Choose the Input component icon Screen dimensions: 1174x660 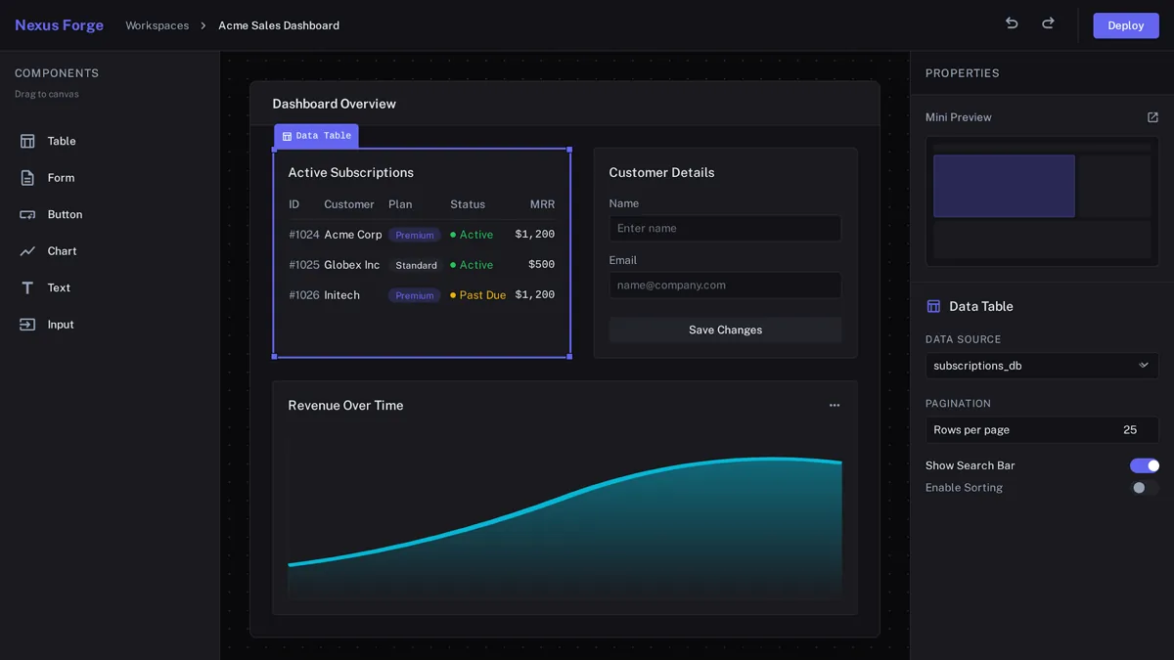[27, 325]
